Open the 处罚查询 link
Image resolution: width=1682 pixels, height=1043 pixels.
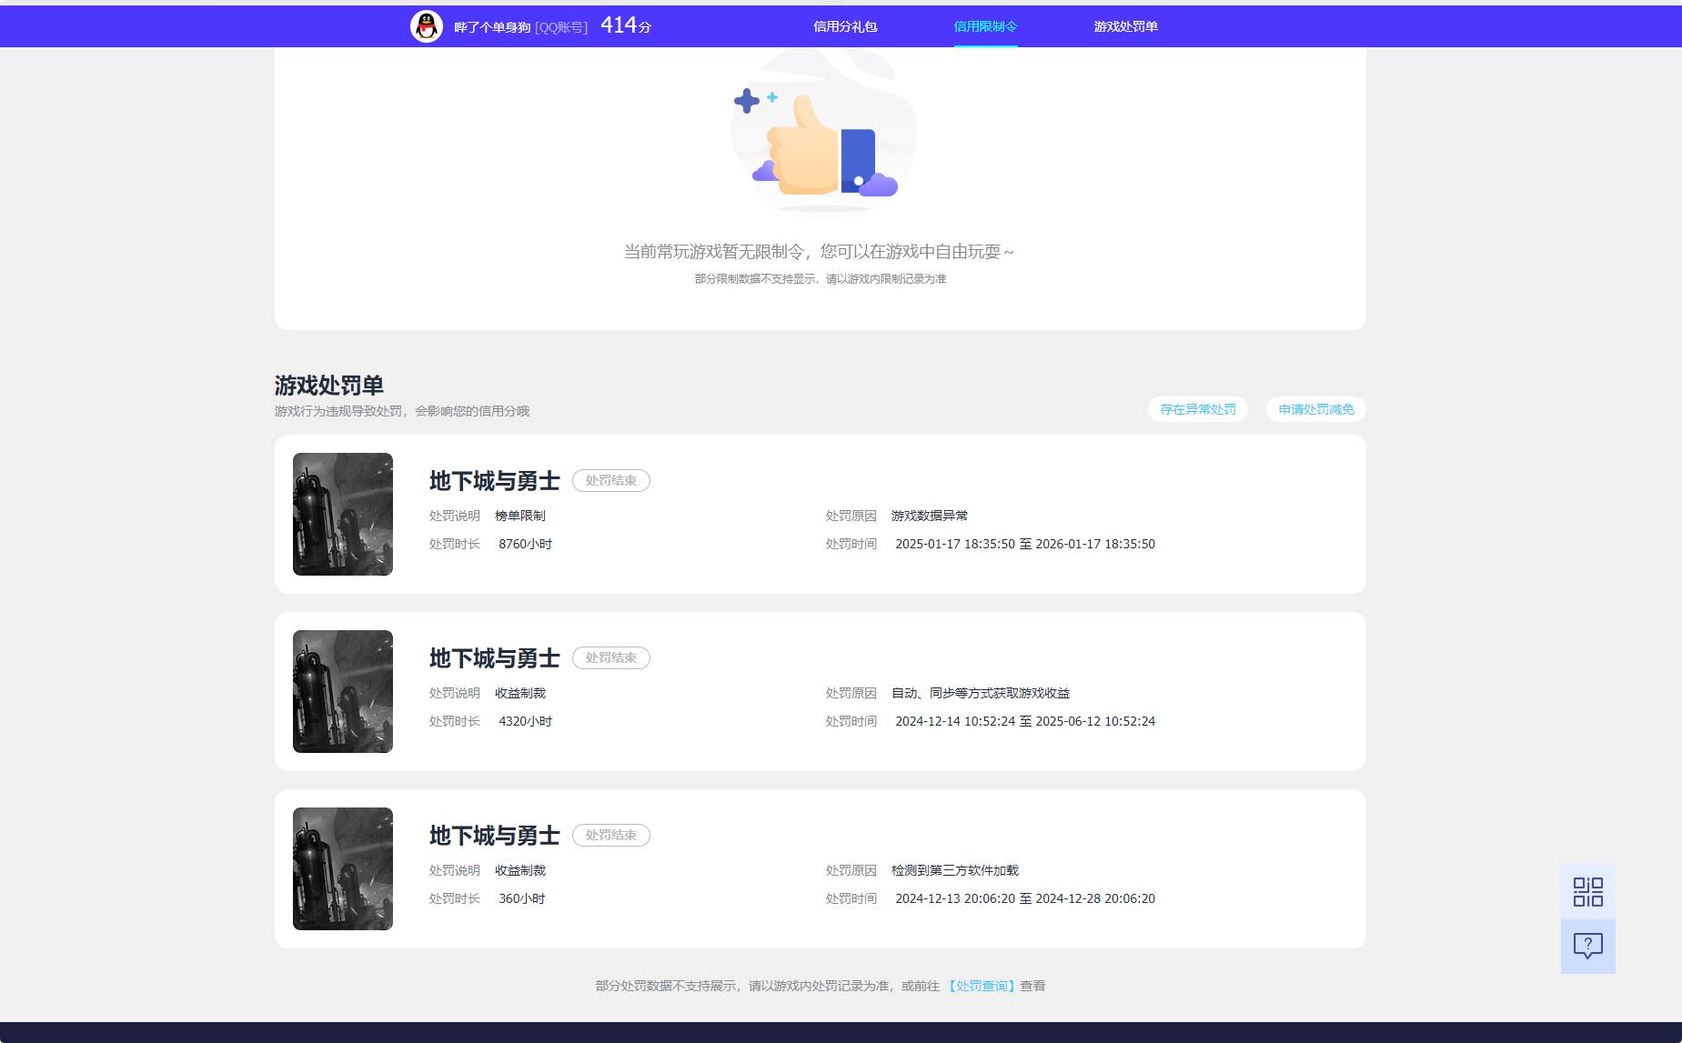(x=982, y=986)
